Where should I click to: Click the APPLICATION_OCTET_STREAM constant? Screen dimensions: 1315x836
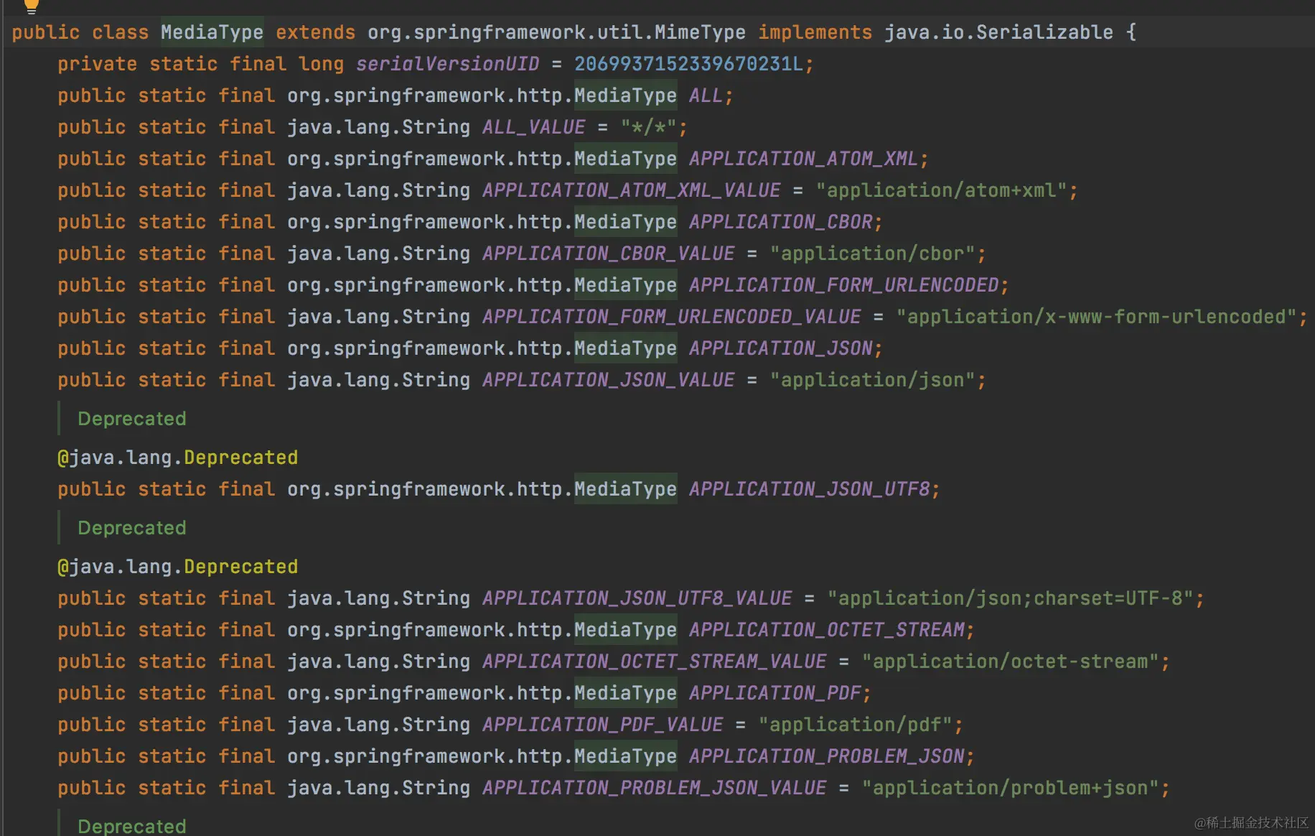pos(827,630)
